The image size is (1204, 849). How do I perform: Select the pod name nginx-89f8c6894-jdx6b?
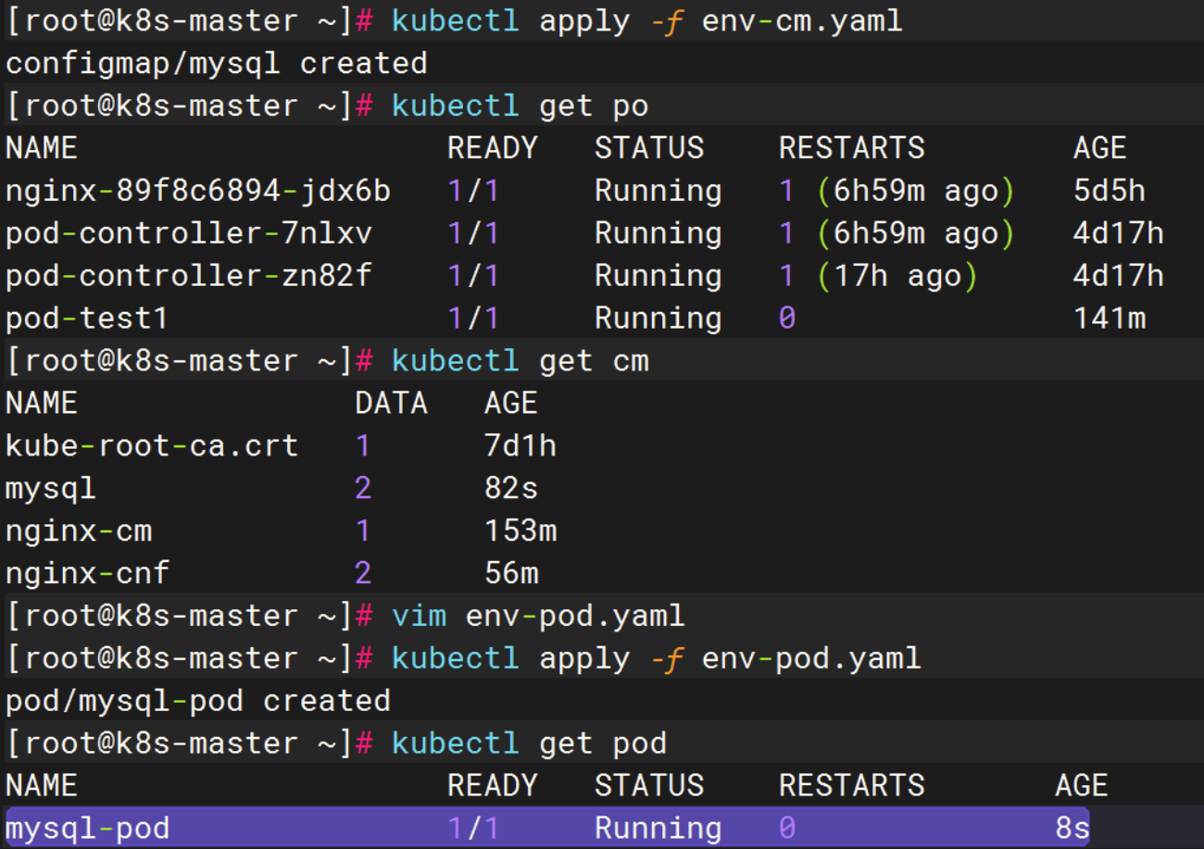point(198,191)
